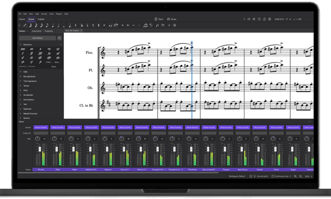331x199 pixels.
Task: Close the New All, Forever score tab
Action: pos(81,30)
